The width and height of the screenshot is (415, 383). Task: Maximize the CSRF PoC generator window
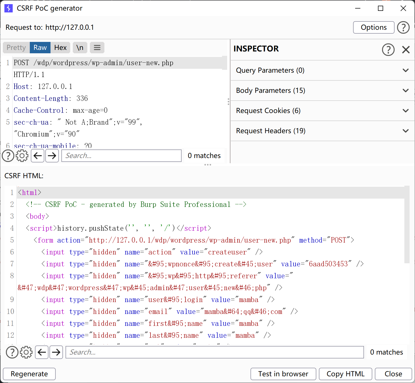381,8
